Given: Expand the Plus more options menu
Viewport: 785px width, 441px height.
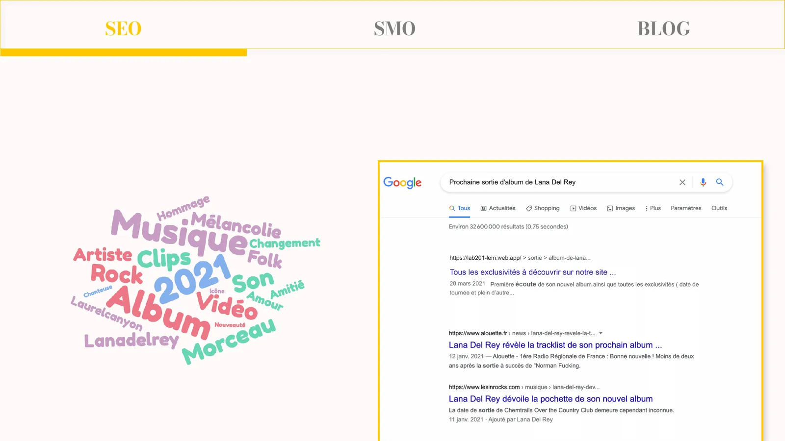Looking at the screenshot, I should click(x=653, y=208).
